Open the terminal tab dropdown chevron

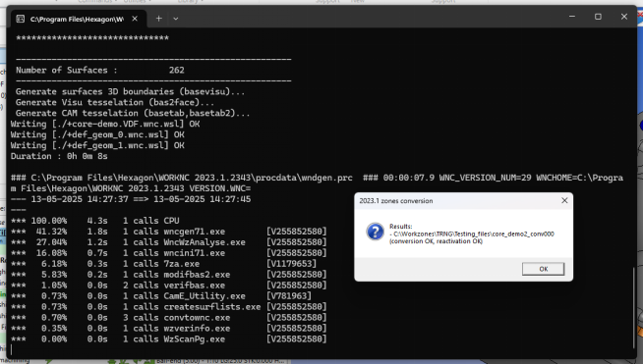point(176,19)
